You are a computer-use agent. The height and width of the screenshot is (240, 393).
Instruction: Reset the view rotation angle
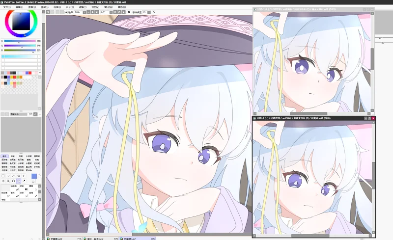click(124, 12)
